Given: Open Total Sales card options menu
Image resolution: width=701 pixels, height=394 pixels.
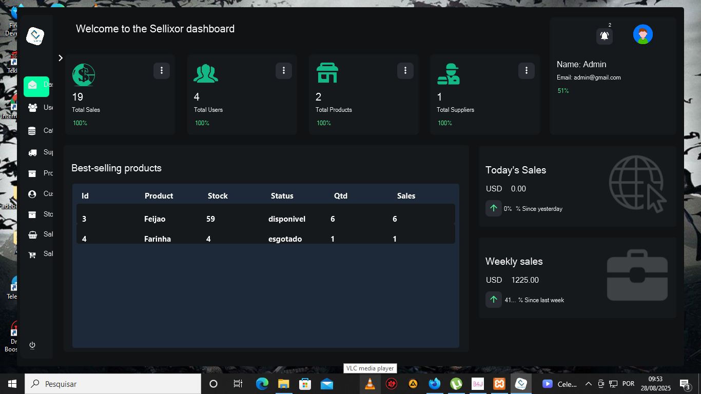Looking at the screenshot, I should pyautogui.click(x=162, y=70).
